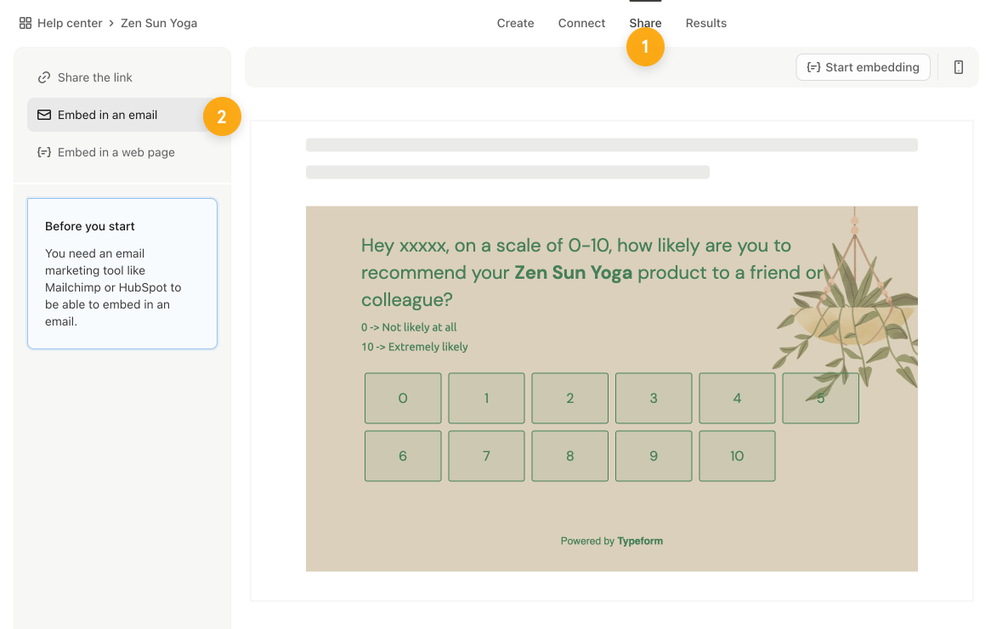Screen dimensions: 991x629
Task: Click the envelope icon for Embed in an email
Action: 44,115
